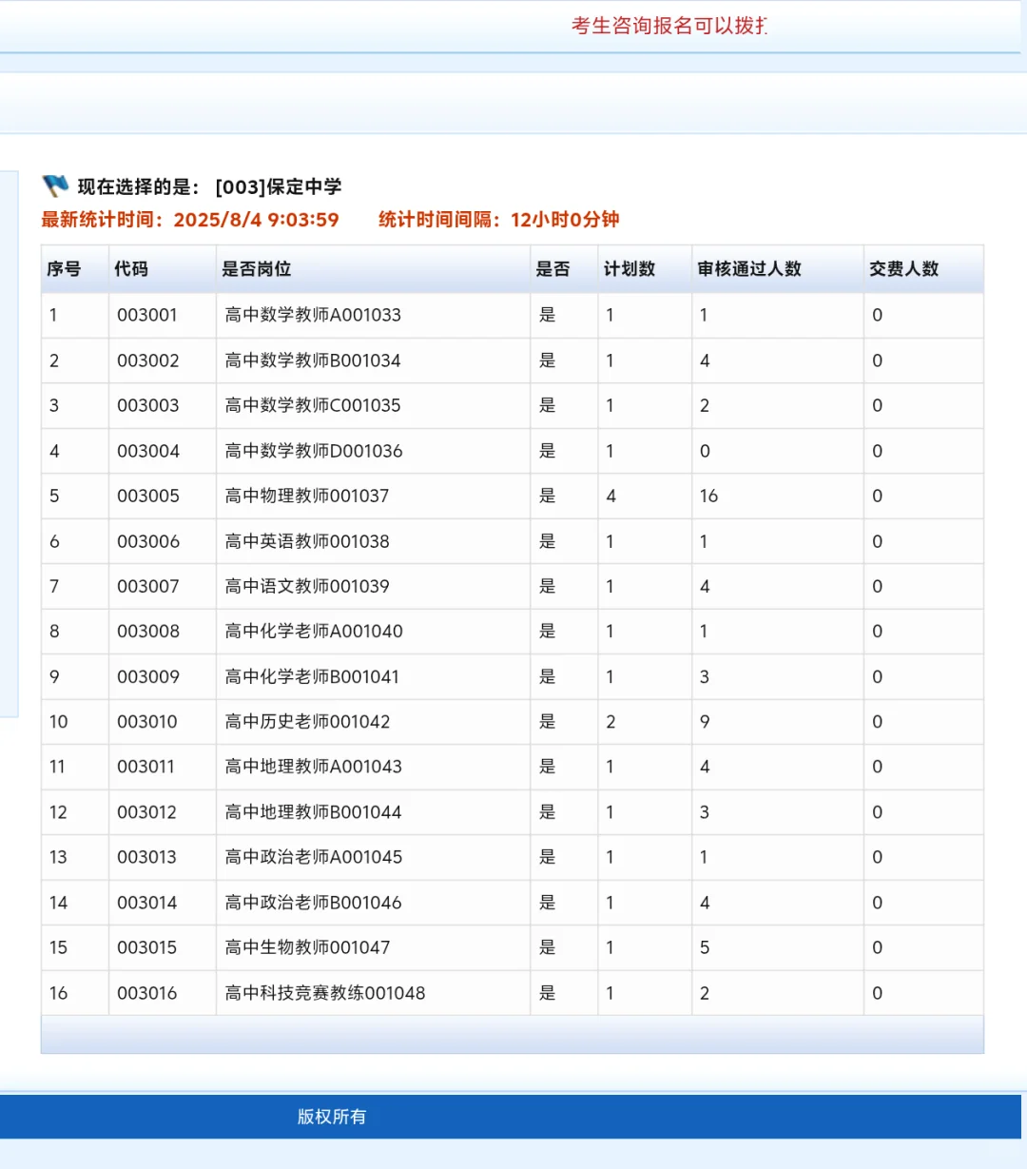Click approved count 9 for 高中历史老师001042
The width and height of the screenshot is (1027, 1169).
pyautogui.click(x=705, y=721)
